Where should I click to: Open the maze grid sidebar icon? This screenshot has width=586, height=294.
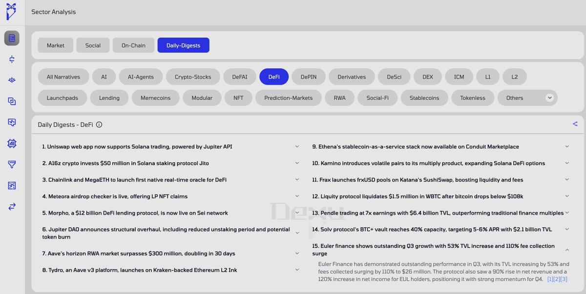tap(12, 185)
